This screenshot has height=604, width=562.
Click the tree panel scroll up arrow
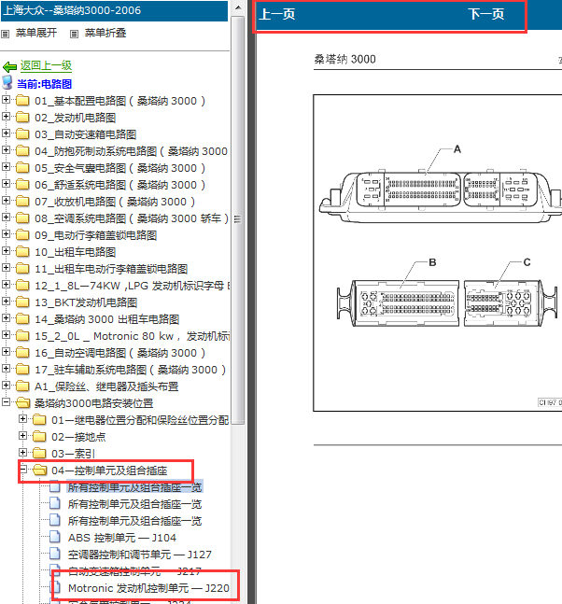[x=238, y=7]
